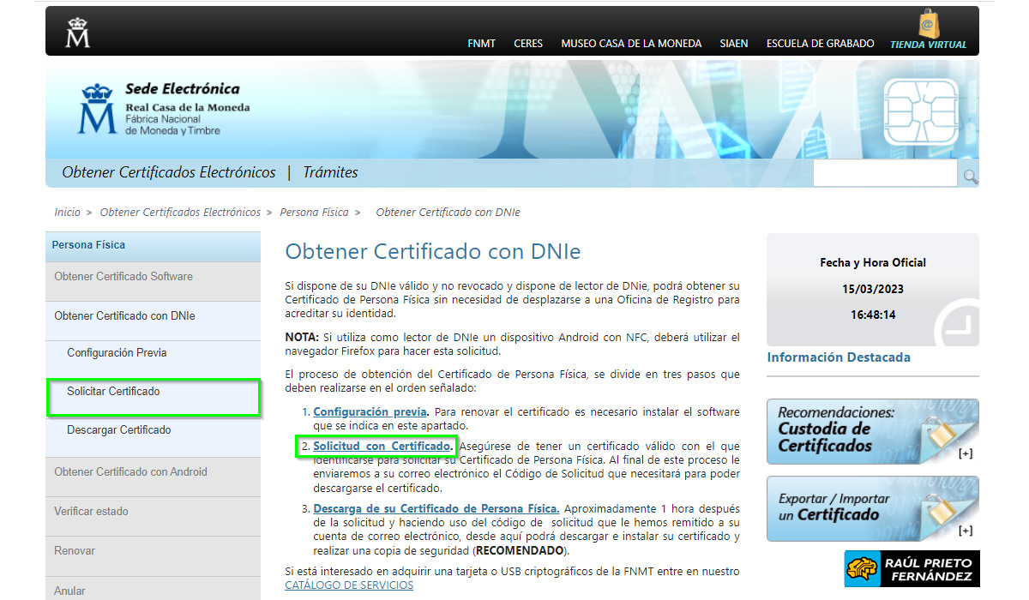Open the Configuración previa link
This screenshot has width=1029, height=600.
369,411
